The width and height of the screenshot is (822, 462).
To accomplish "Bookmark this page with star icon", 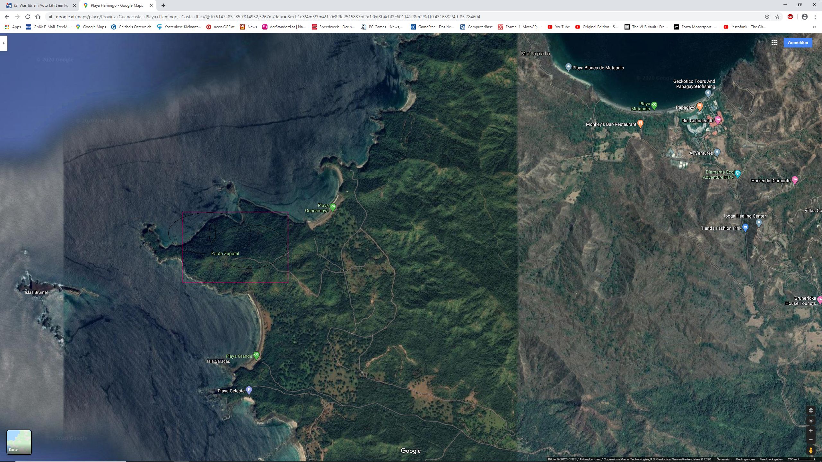I will click(x=777, y=17).
